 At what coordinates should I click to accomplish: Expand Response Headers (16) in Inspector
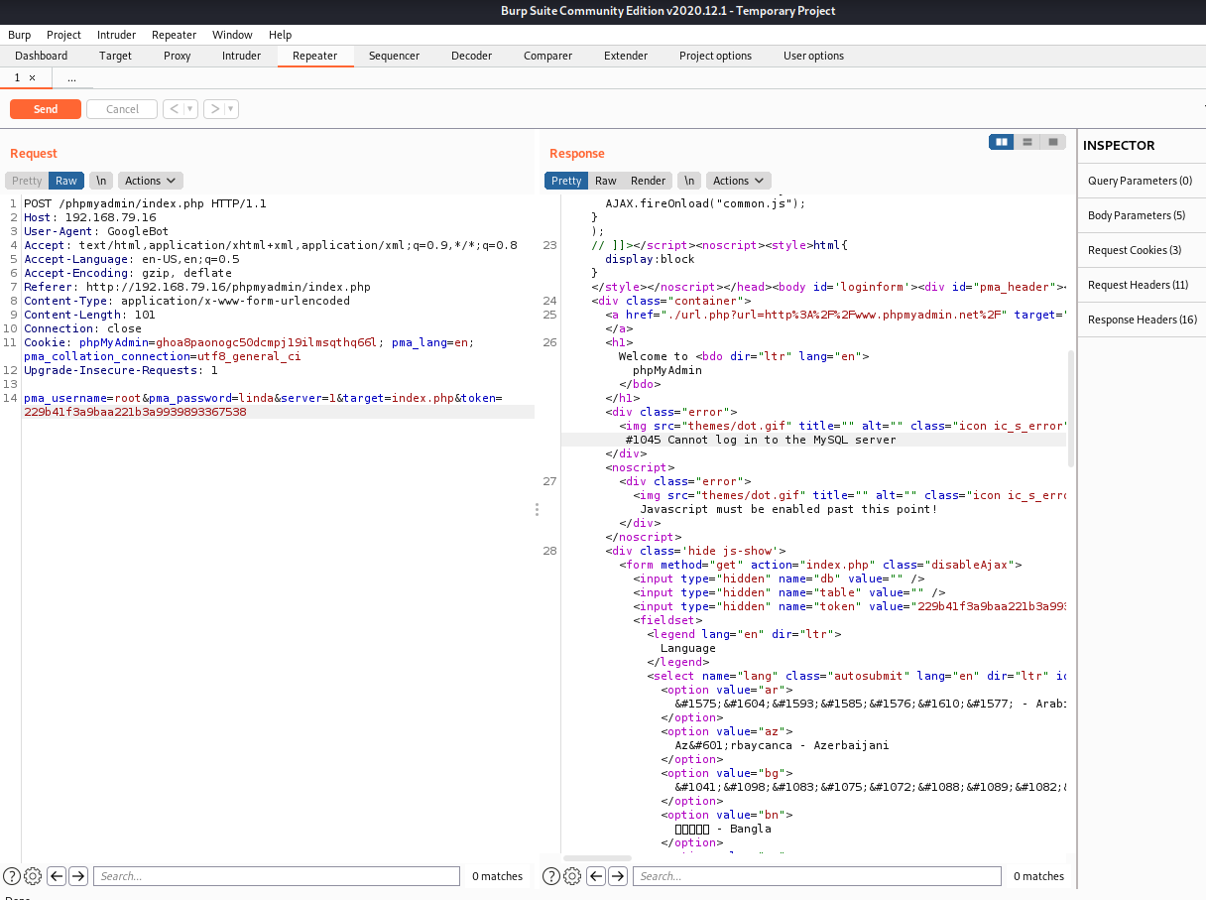point(1142,320)
